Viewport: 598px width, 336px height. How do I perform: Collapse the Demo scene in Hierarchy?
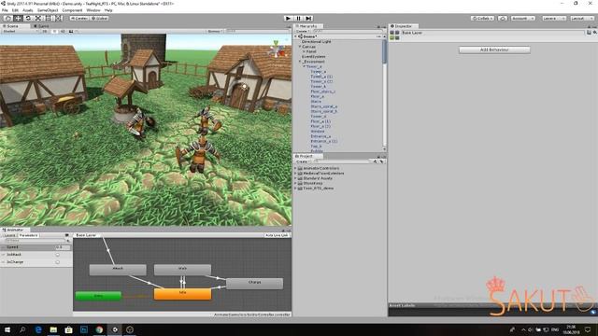pos(296,36)
